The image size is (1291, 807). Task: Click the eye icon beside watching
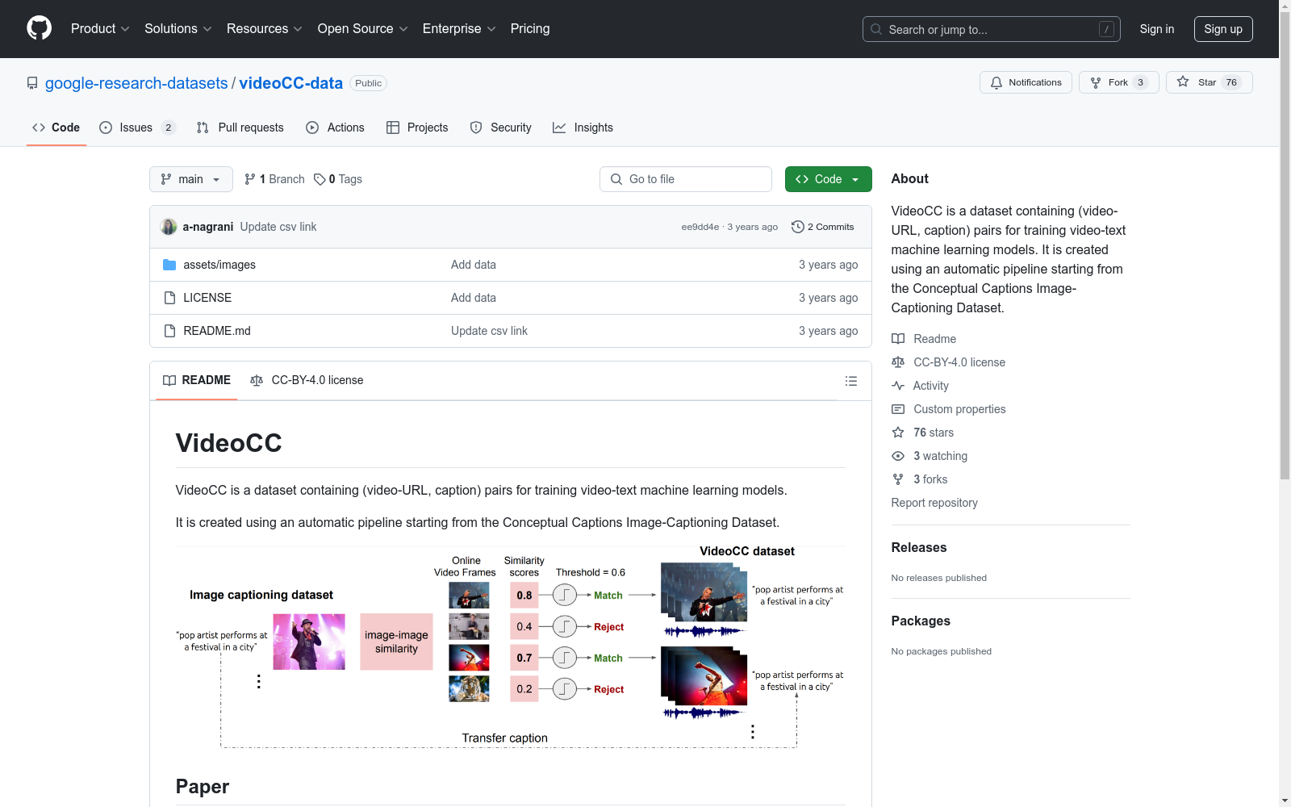[898, 456]
